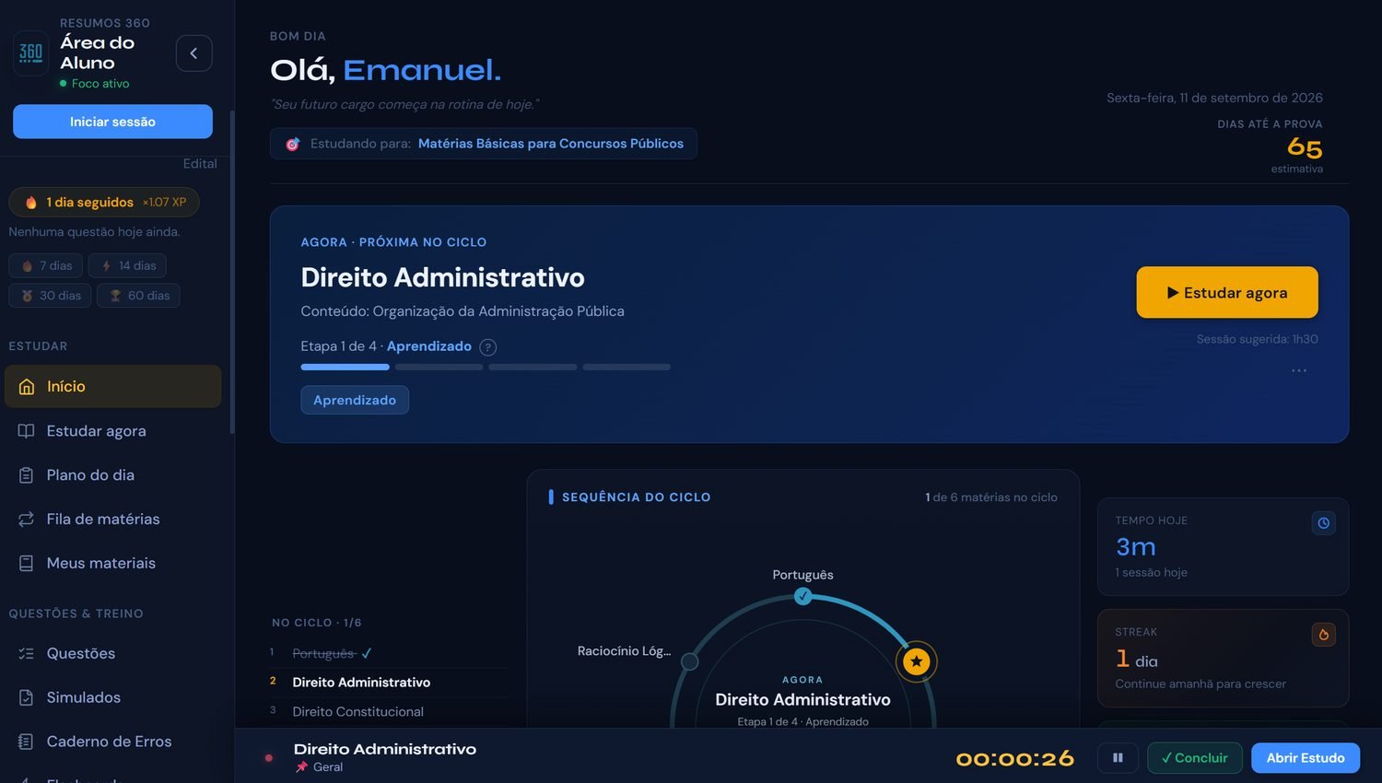Open Fila de matérias
The height and width of the screenshot is (783, 1382).
coord(112,519)
